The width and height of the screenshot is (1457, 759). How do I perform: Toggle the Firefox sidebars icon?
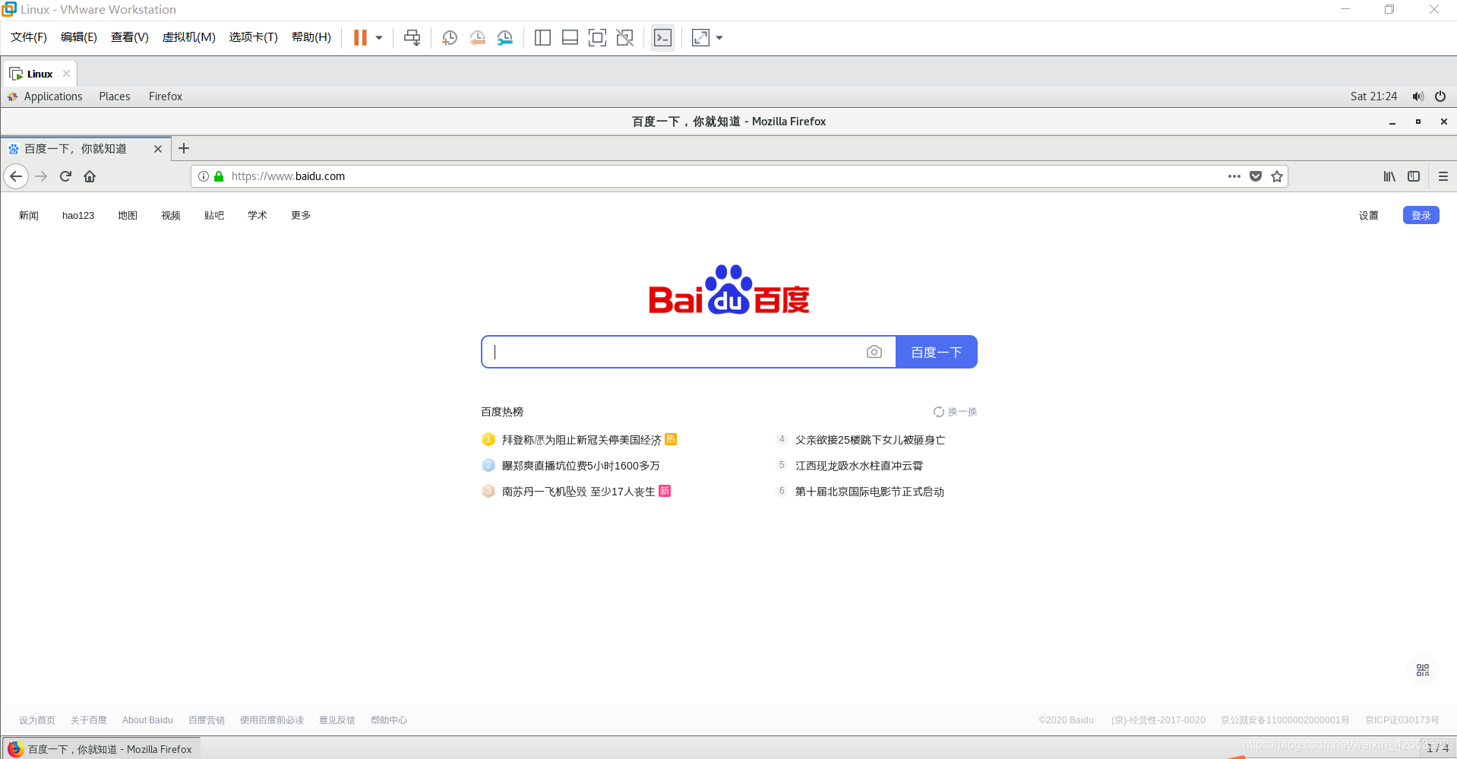1414,176
